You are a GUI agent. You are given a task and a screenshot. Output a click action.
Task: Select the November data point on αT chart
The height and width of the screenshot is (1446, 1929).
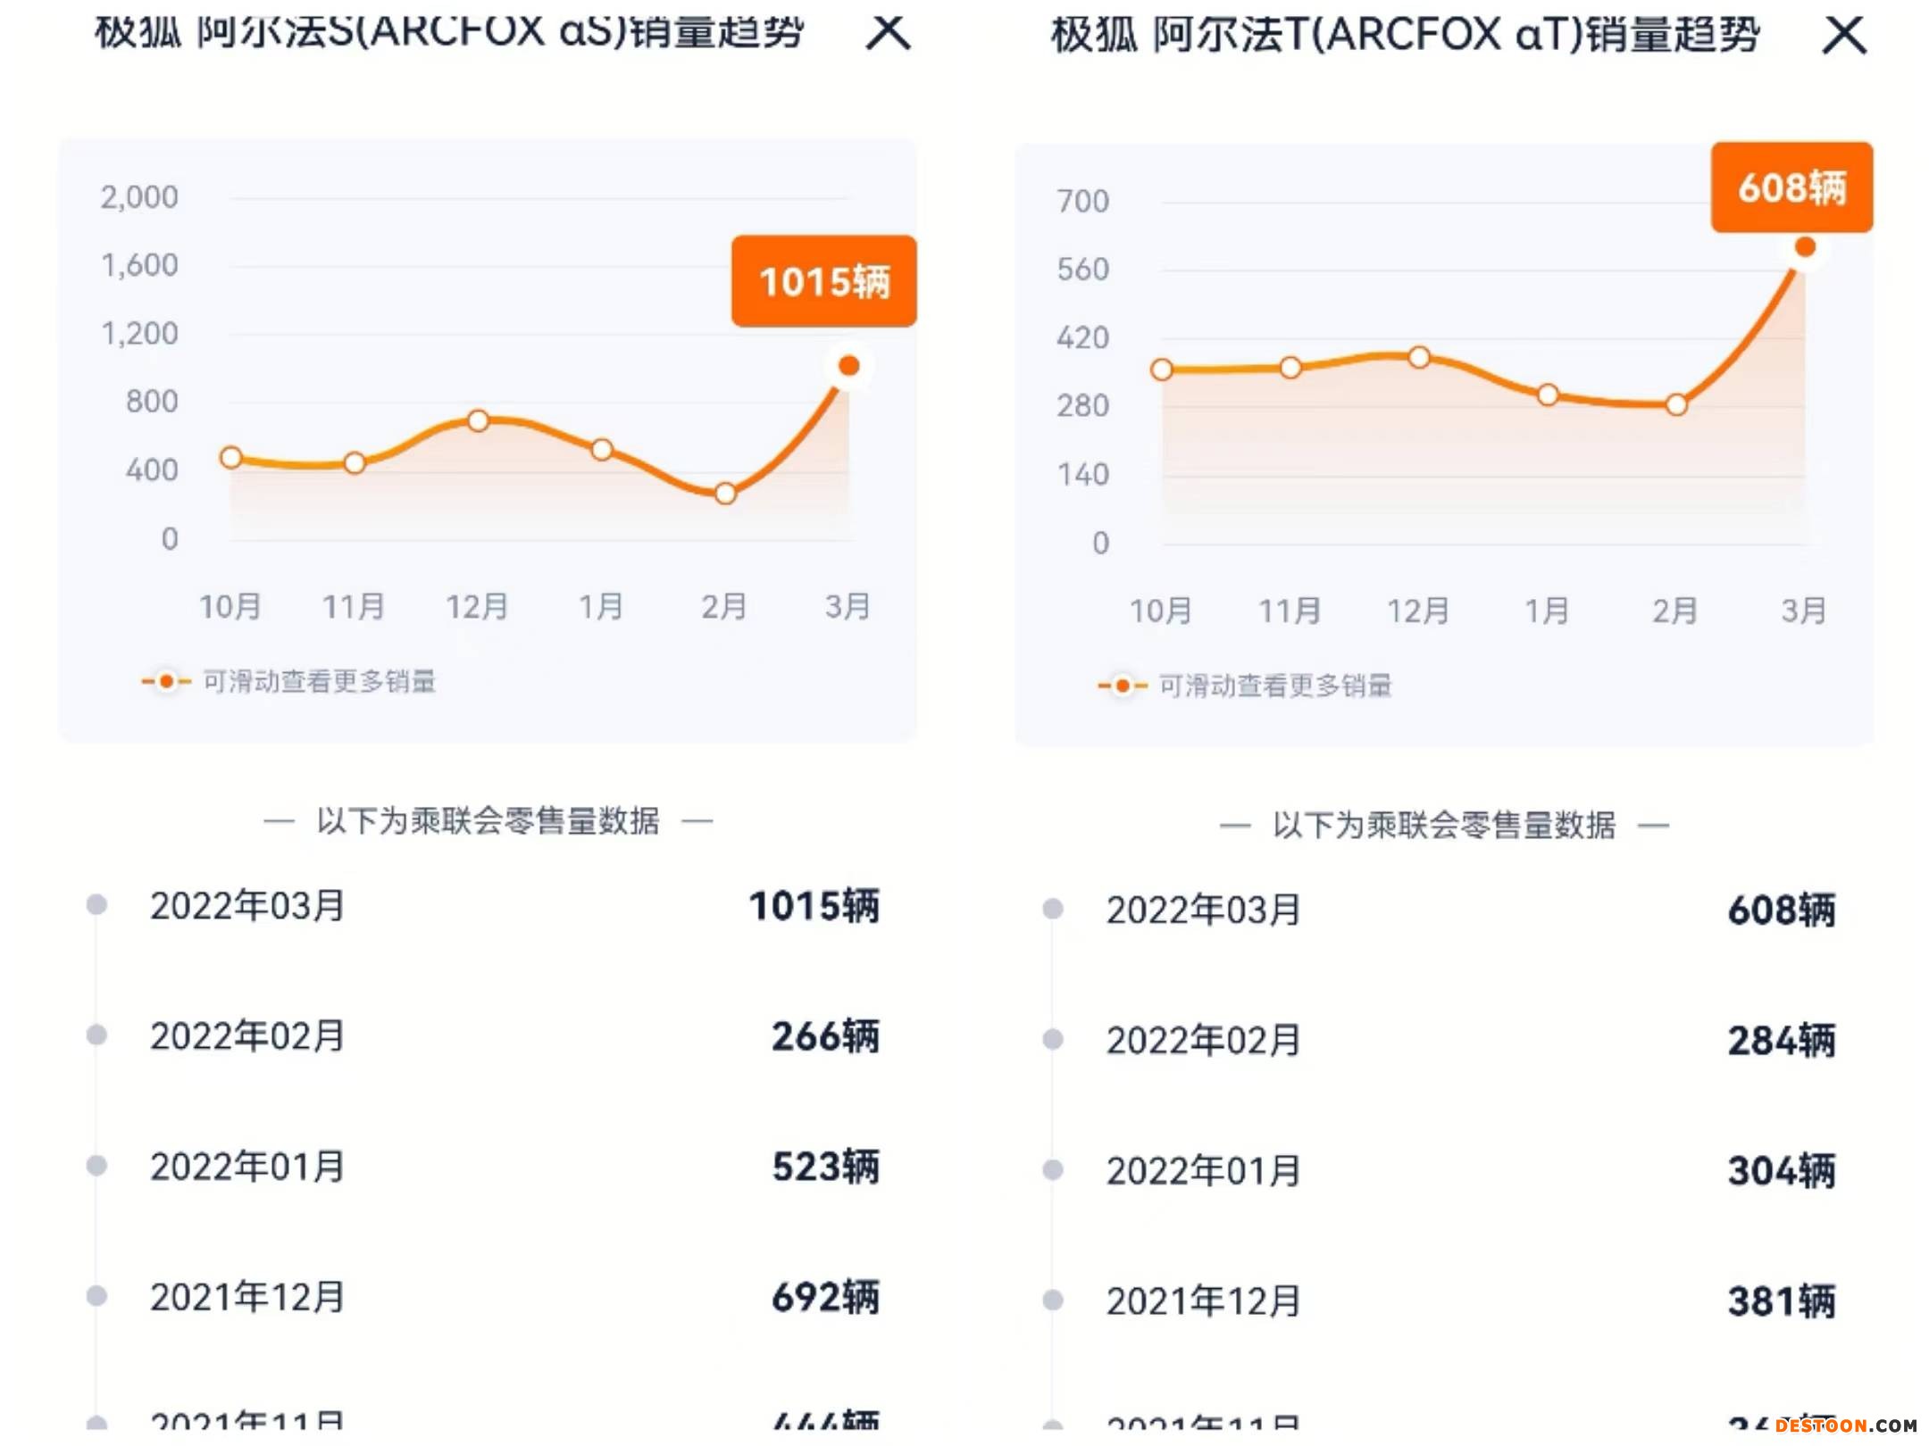click(1290, 368)
